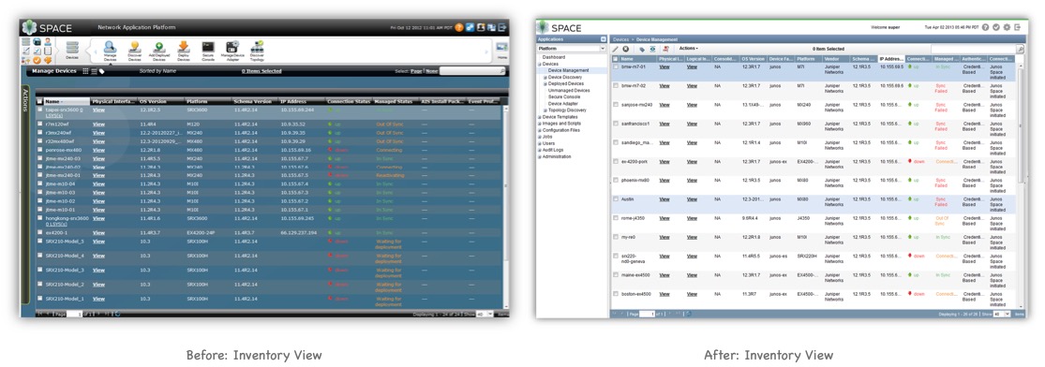Click search field in Before Manage Devices bar
The width and height of the screenshot is (1045, 367).
pyautogui.click(x=469, y=70)
